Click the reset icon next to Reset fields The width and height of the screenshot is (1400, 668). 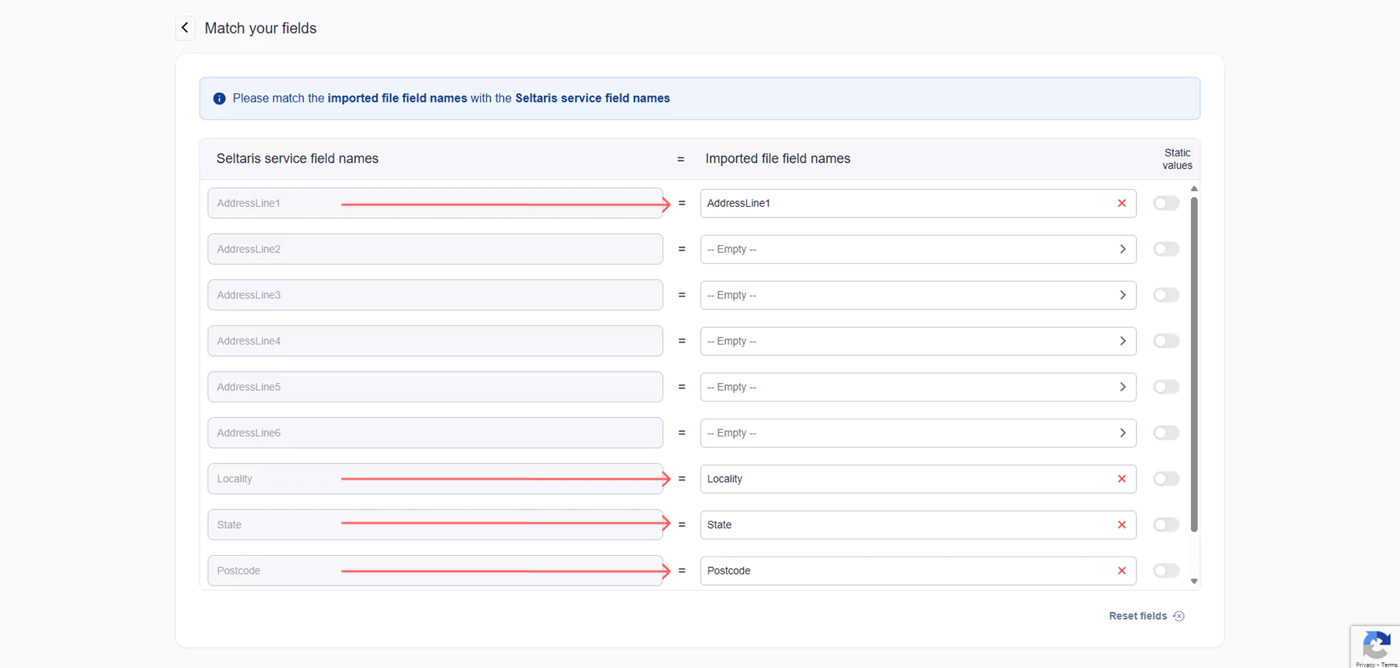coord(1179,616)
